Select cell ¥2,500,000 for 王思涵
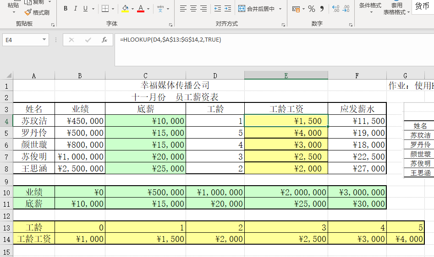Screen dimensions: 434x257 [x=80, y=168]
